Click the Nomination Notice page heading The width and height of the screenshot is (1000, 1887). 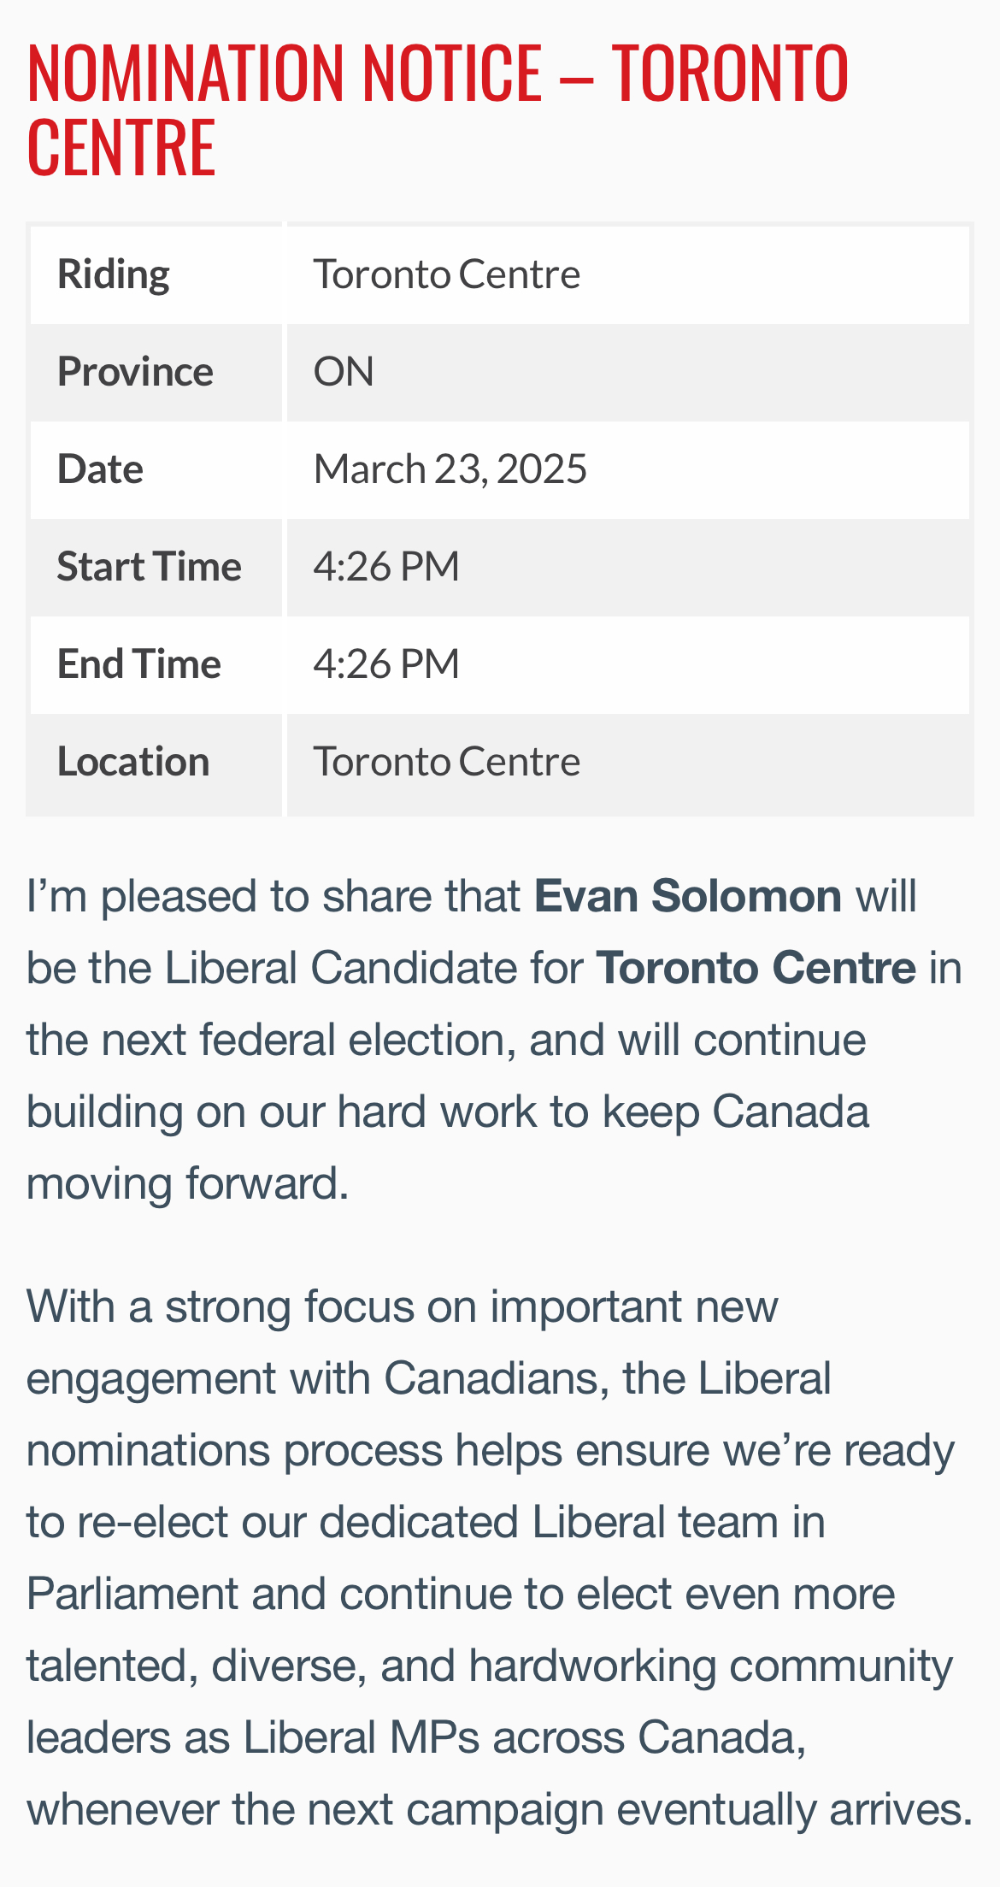438,109
